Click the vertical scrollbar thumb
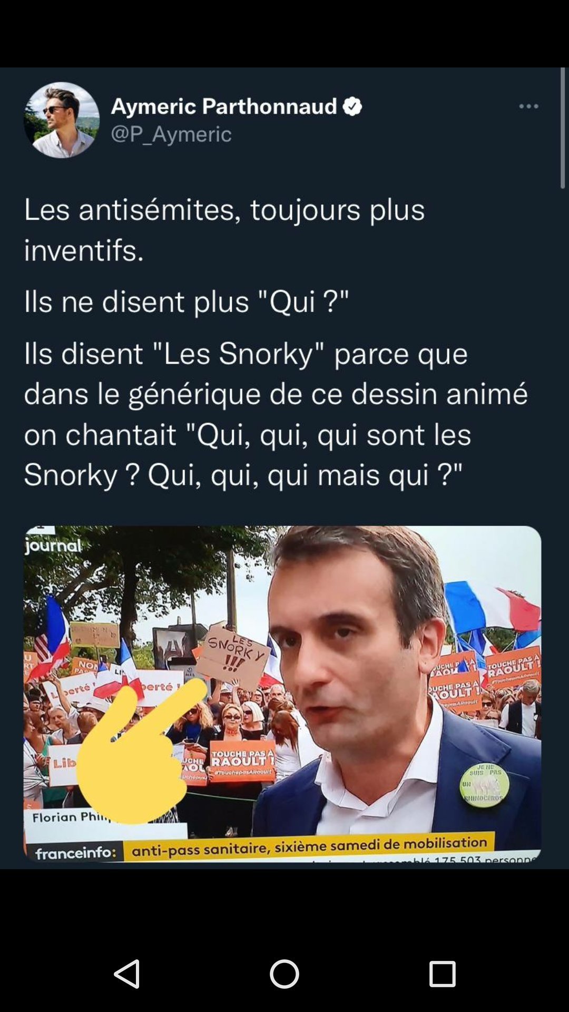 [x=562, y=128]
